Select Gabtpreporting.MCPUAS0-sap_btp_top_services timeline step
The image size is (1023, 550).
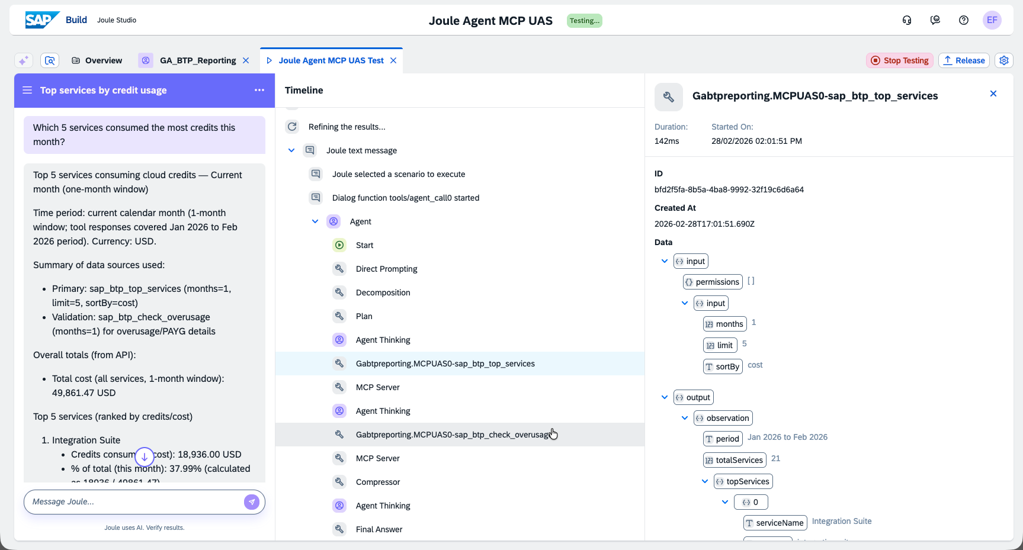click(x=460, y=364)
